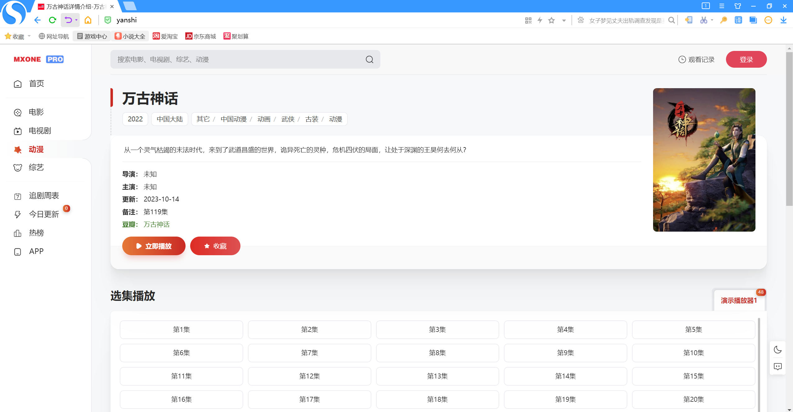Viewport: 793px width, 412px height.
Task: Click the QR code icon in address bar
Action: click(x=528, y=20)
